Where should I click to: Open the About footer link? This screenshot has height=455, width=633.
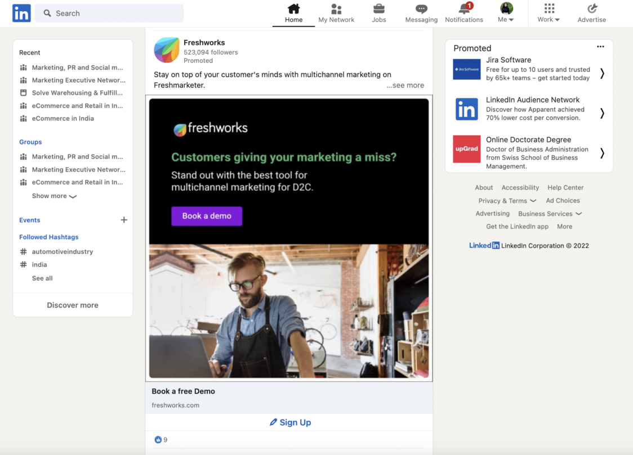(484, 187)
